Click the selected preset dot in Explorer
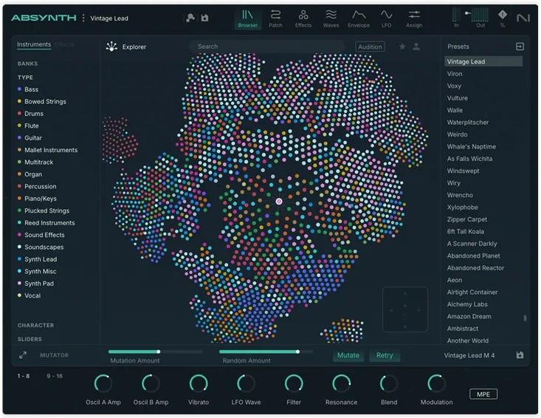 pyautogui.click(x=279, y=201)
